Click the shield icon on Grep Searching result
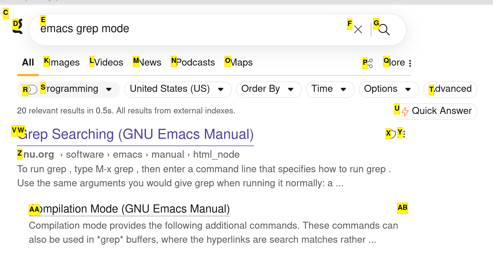493x263 pixels. click(x=393, y=134)
